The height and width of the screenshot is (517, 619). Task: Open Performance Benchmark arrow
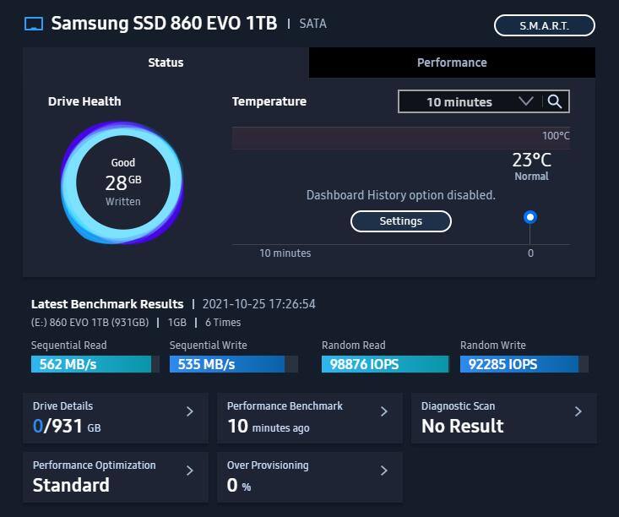tap(384, 411)
